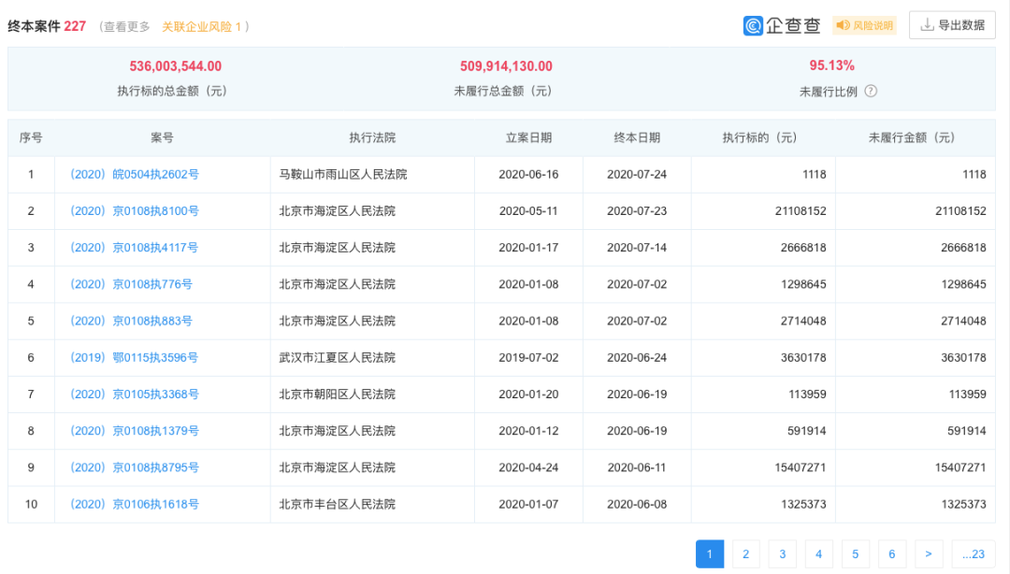Click the 导出数据 export button
This screenshot has width=1010, height=574.
coord(952,25)
